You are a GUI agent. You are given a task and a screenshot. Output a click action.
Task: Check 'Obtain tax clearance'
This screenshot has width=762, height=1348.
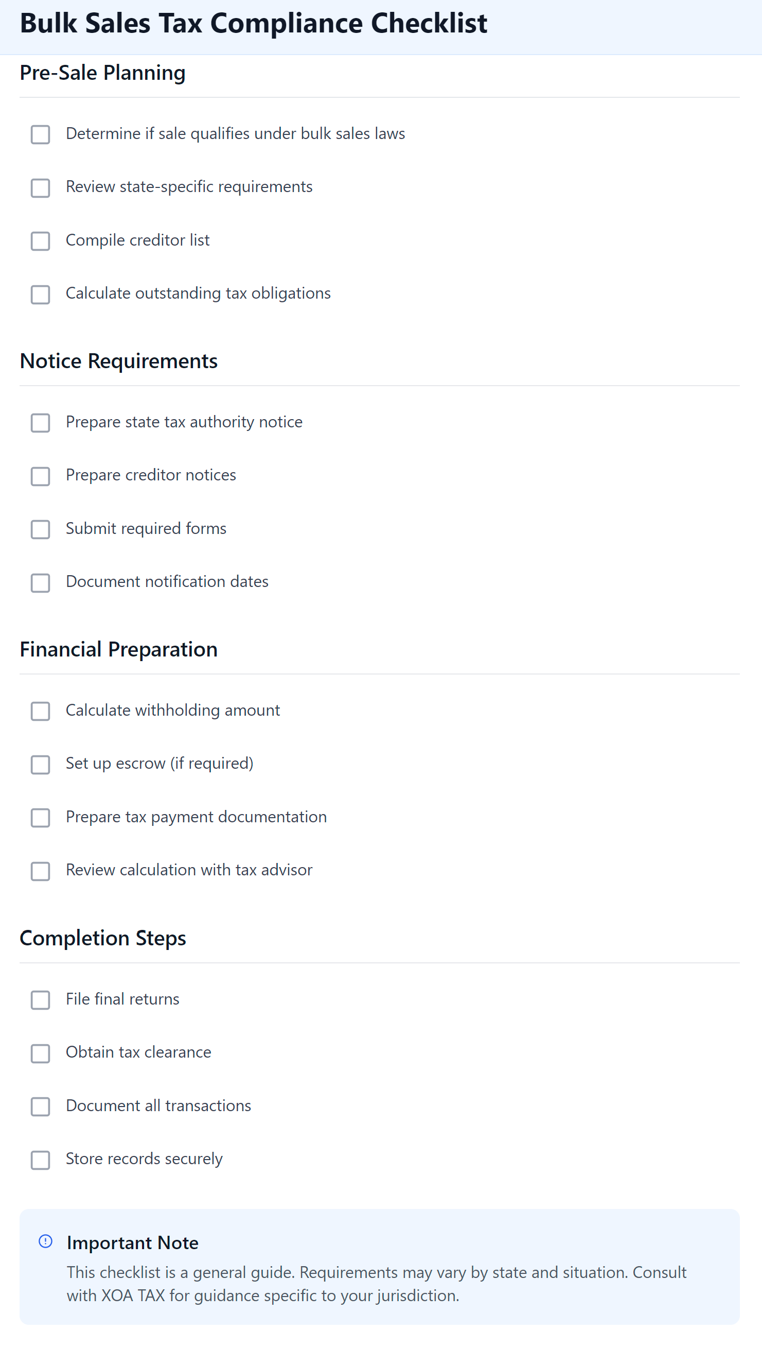pos(40,1053)
